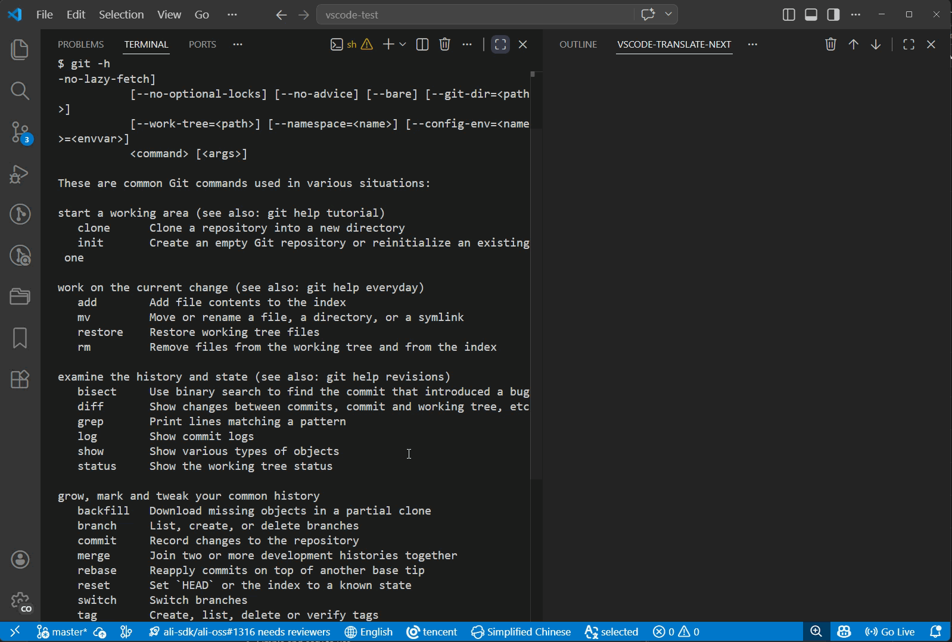Select translation source tencent in status bar
The width and height of the screenshot is (952, 642).
coord(432,632)
